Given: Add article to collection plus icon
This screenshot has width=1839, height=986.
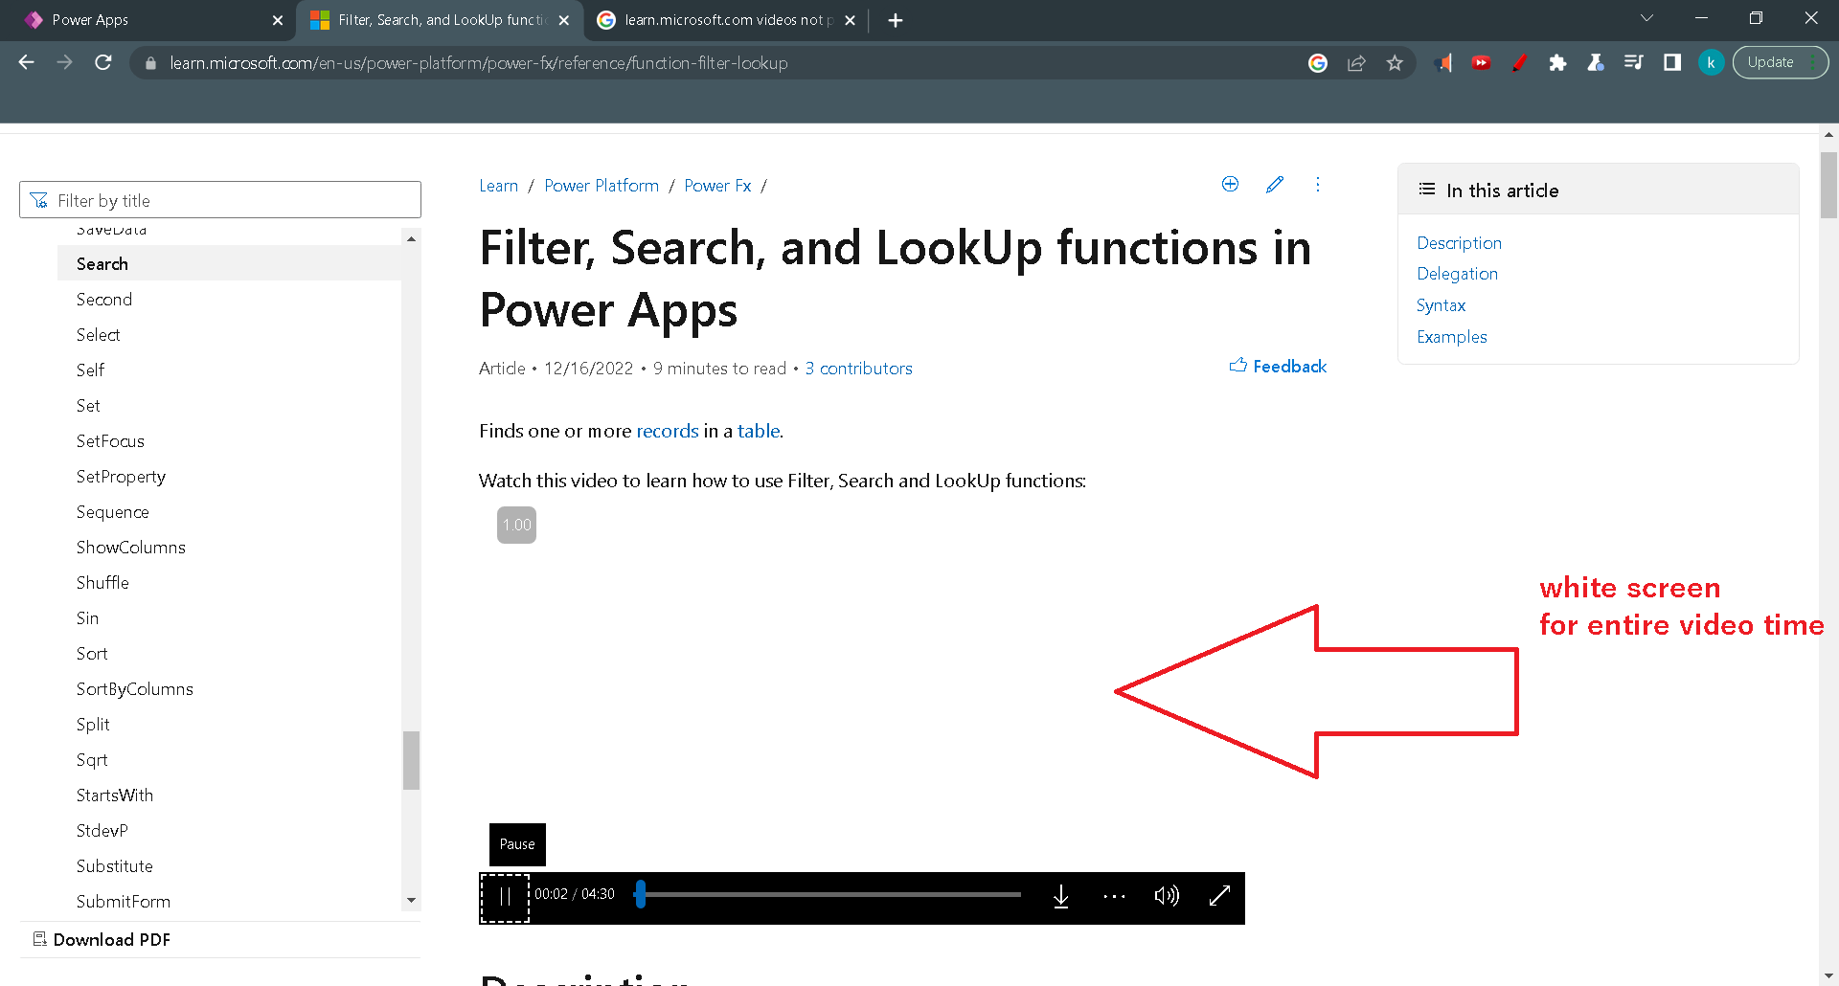Looking at the screenshot, I should click(x=1231, y=184).
